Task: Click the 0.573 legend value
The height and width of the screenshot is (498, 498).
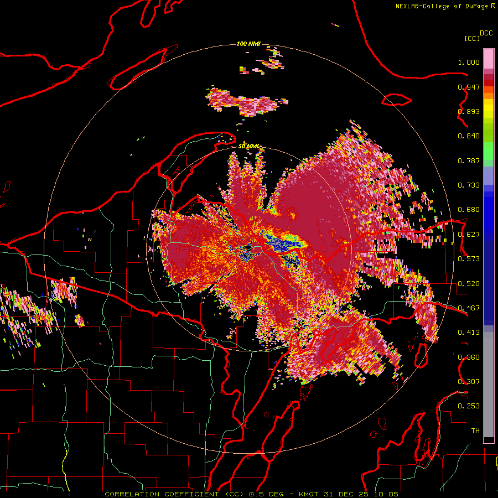Action: point(469,259)
